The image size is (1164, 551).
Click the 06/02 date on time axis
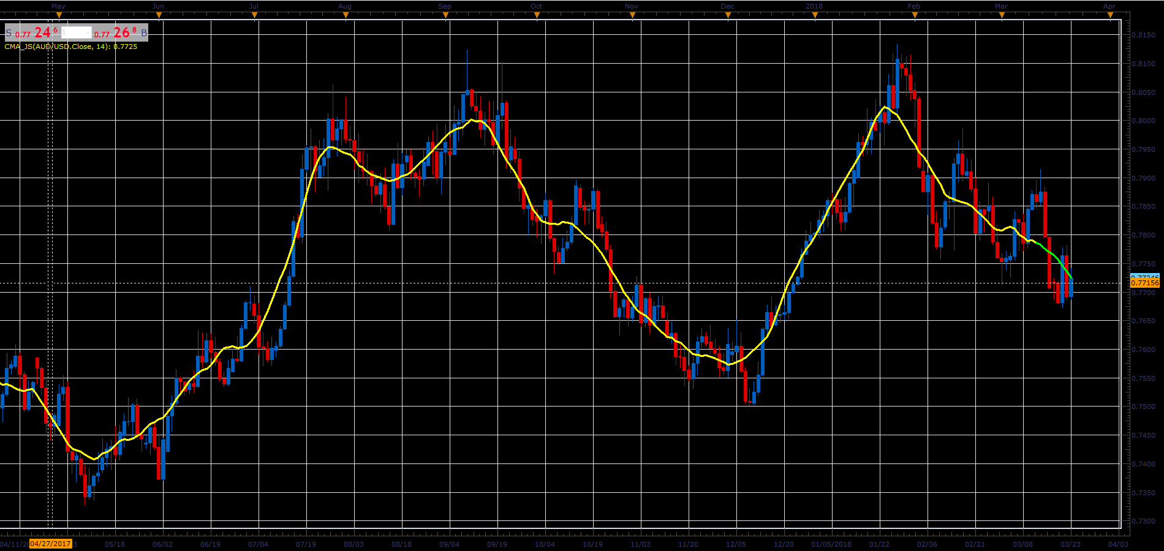click(x=162, y=544)
